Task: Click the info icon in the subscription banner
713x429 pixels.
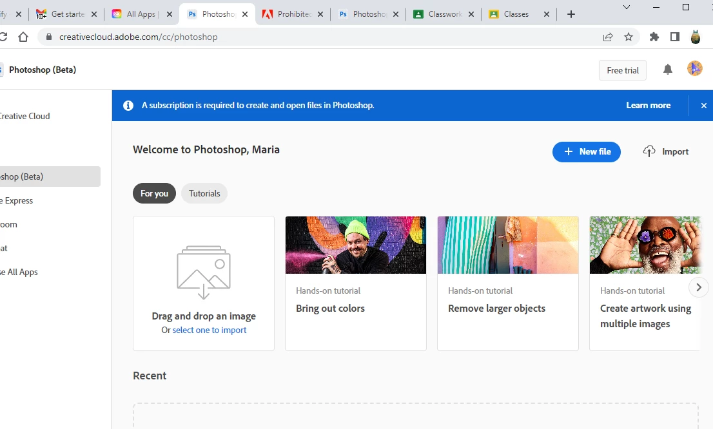Action: coord(128,106)
